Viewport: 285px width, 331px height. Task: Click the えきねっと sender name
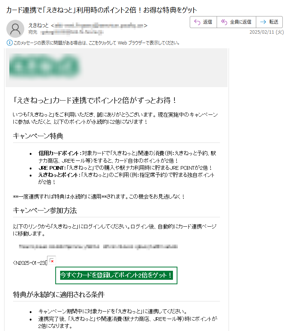[38, 25]
